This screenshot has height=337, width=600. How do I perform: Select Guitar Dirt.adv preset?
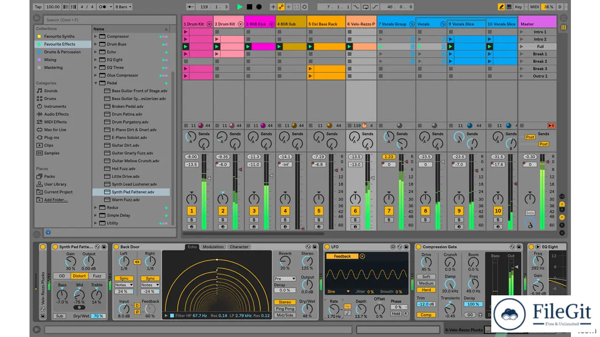tap(125, 145)
